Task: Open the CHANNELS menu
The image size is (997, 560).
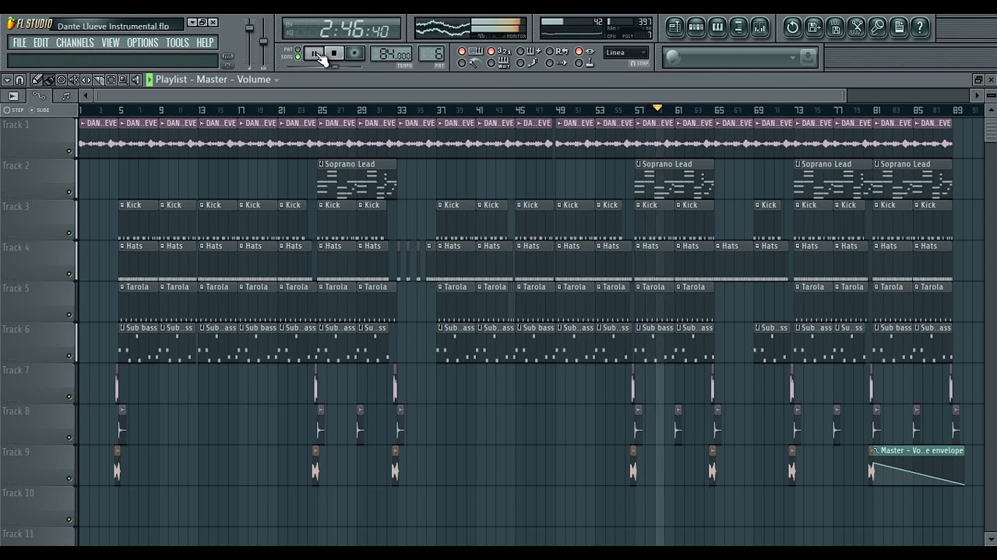Action: point(75,43)
